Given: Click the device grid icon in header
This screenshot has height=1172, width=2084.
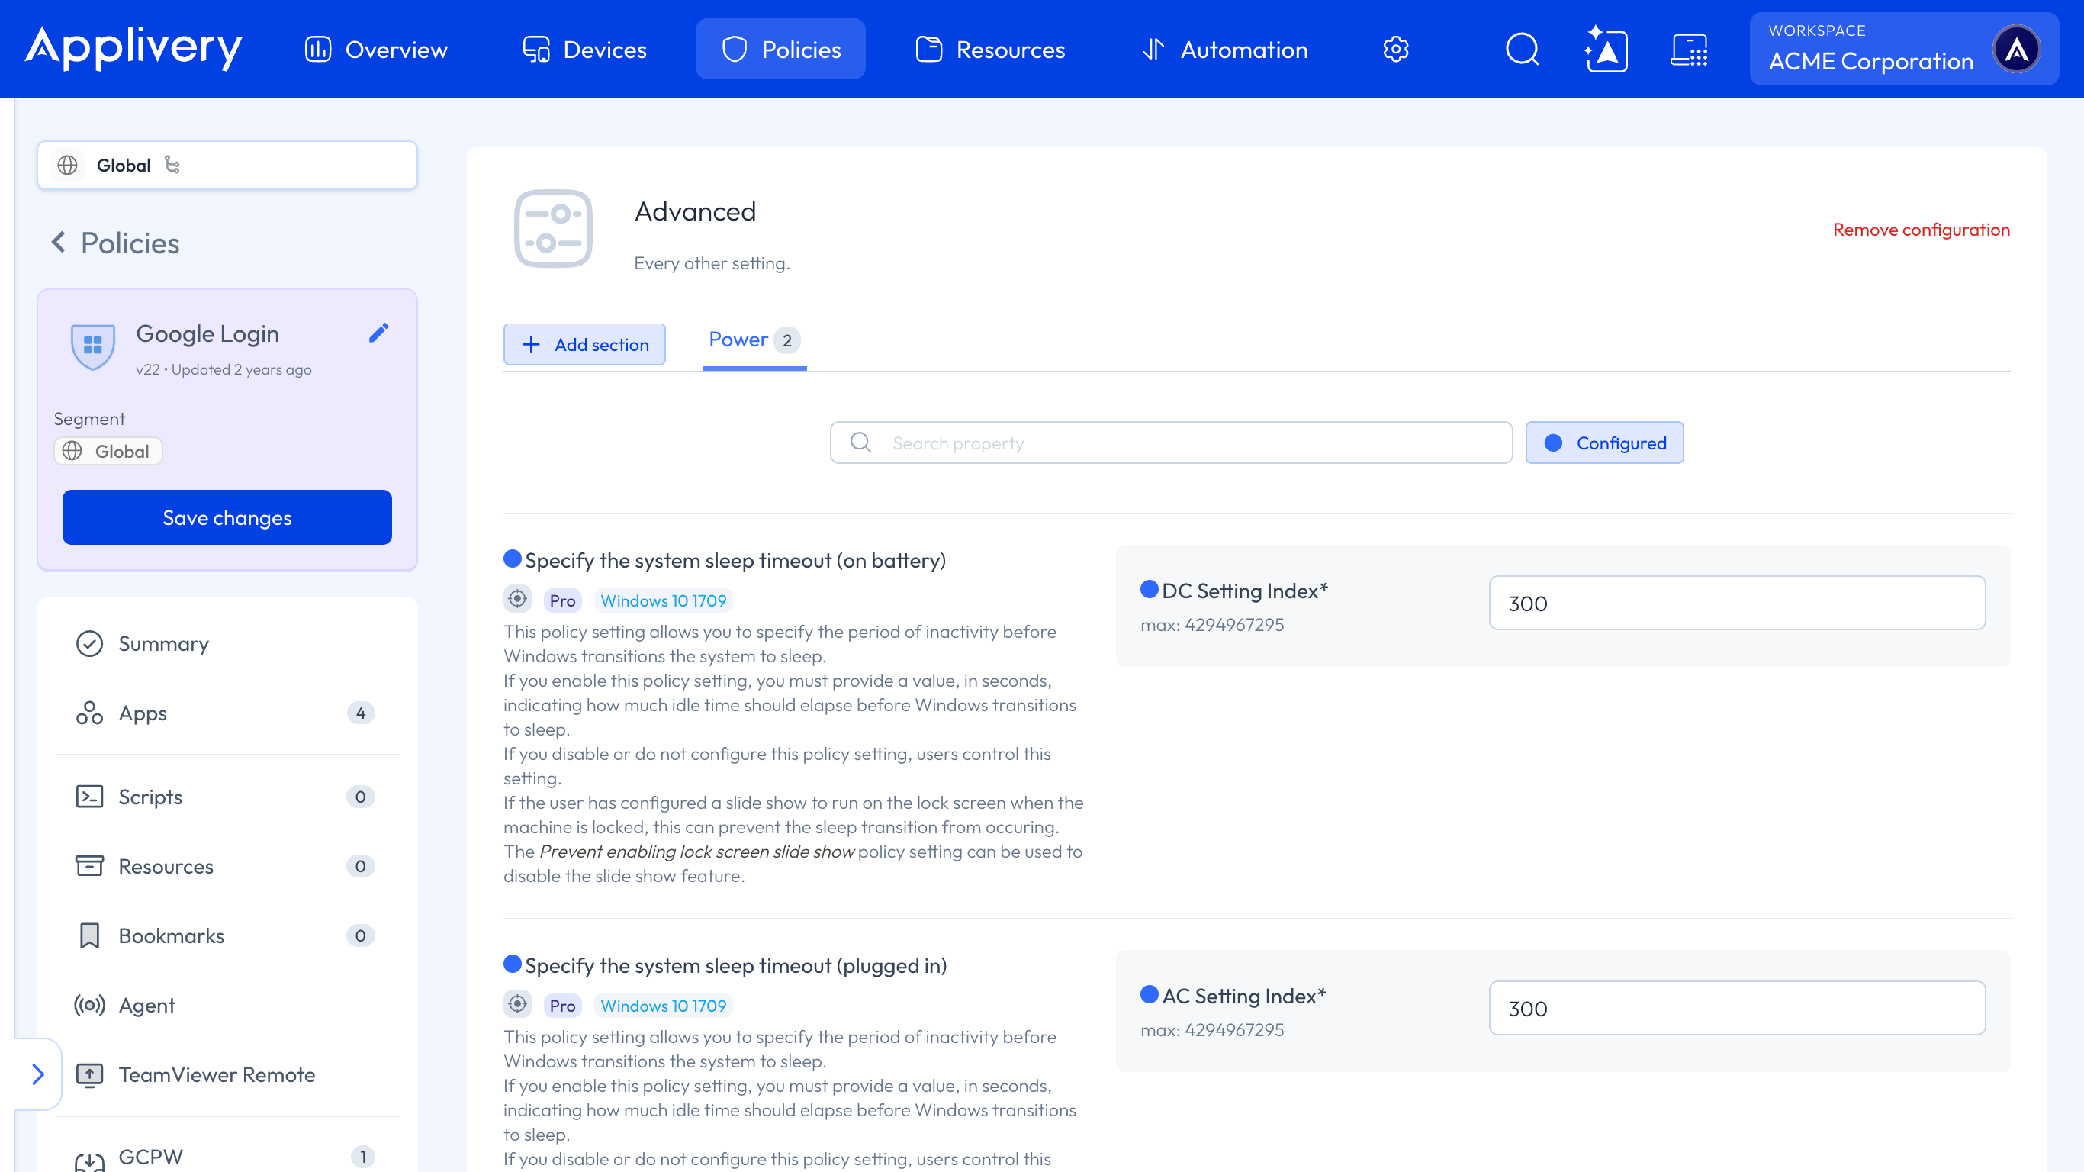Looking at the screenshot, I should 1689,50.
